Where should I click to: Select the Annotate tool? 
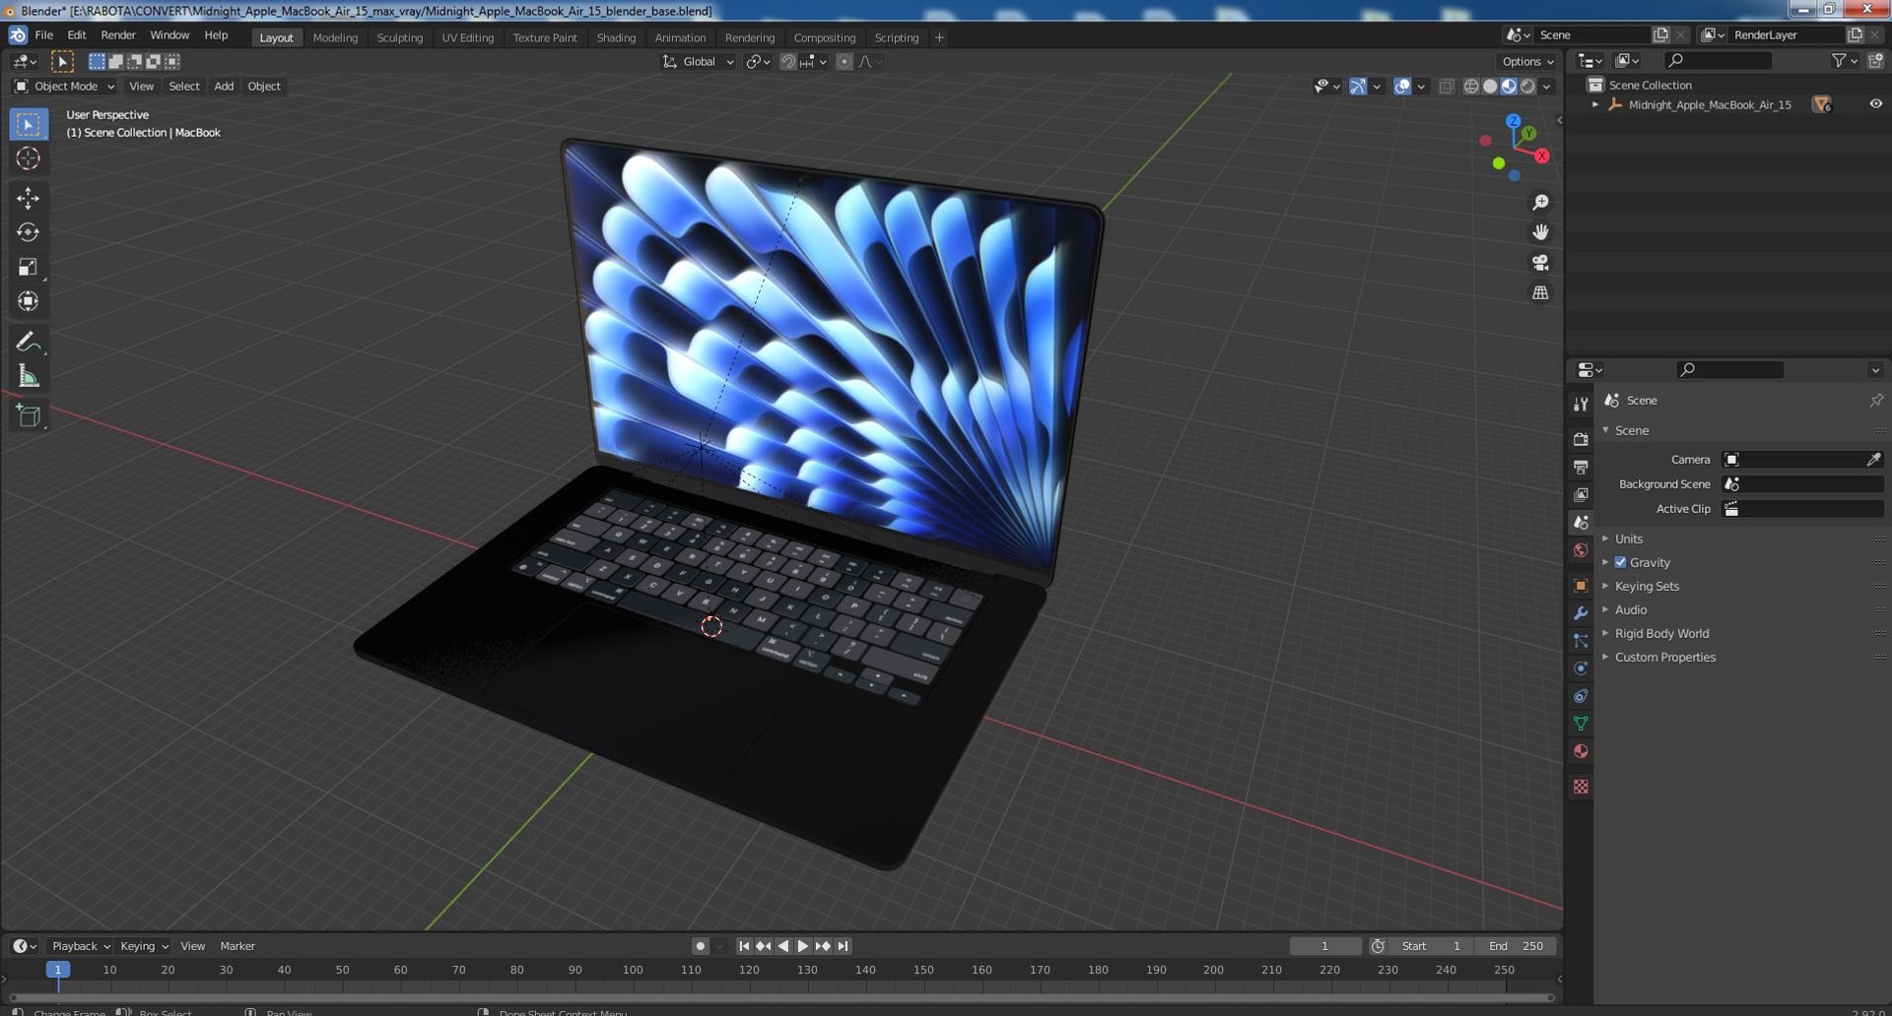28,342
